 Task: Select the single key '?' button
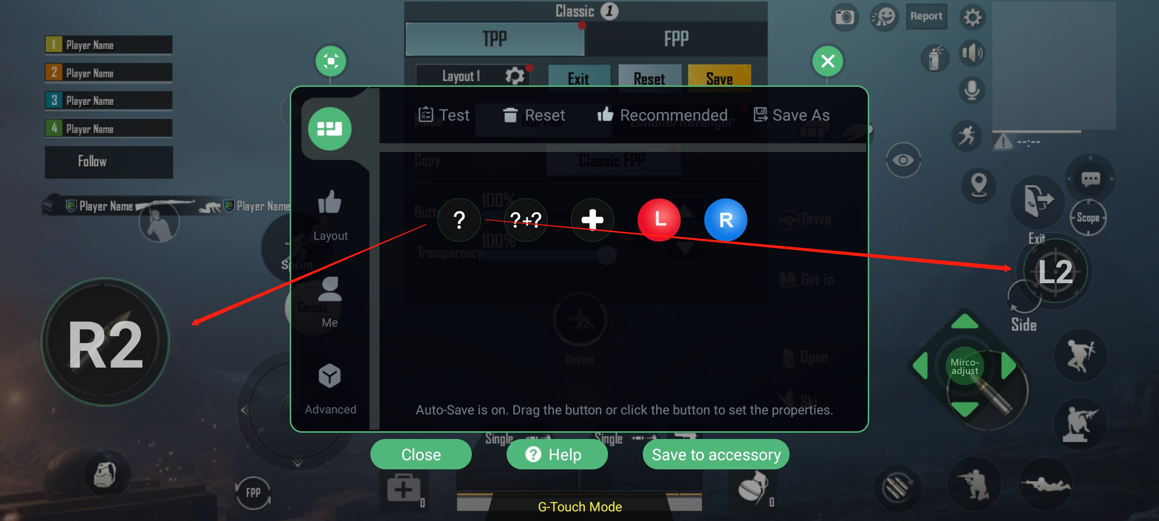(459, 220)
